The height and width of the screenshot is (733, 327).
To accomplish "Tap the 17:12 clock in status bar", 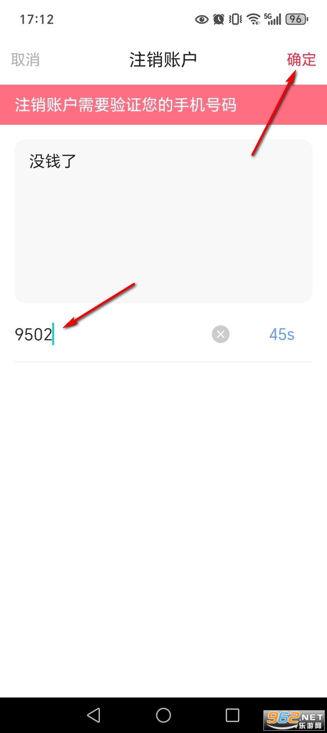I will click(37, 19).
